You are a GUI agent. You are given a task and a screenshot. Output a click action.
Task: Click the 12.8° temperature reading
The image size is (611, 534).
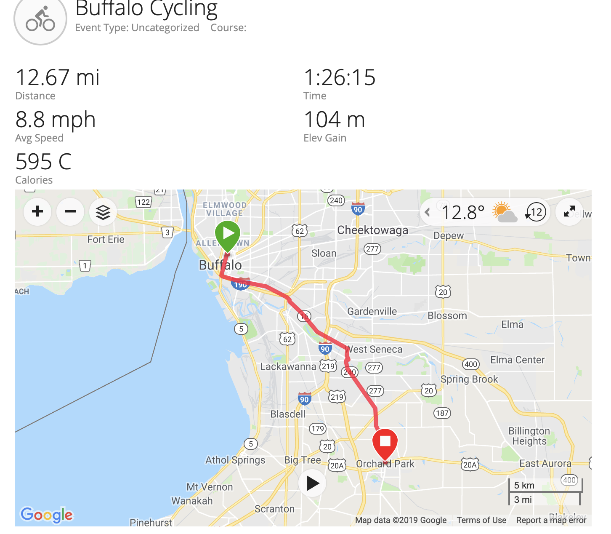(x=463, y=213)
